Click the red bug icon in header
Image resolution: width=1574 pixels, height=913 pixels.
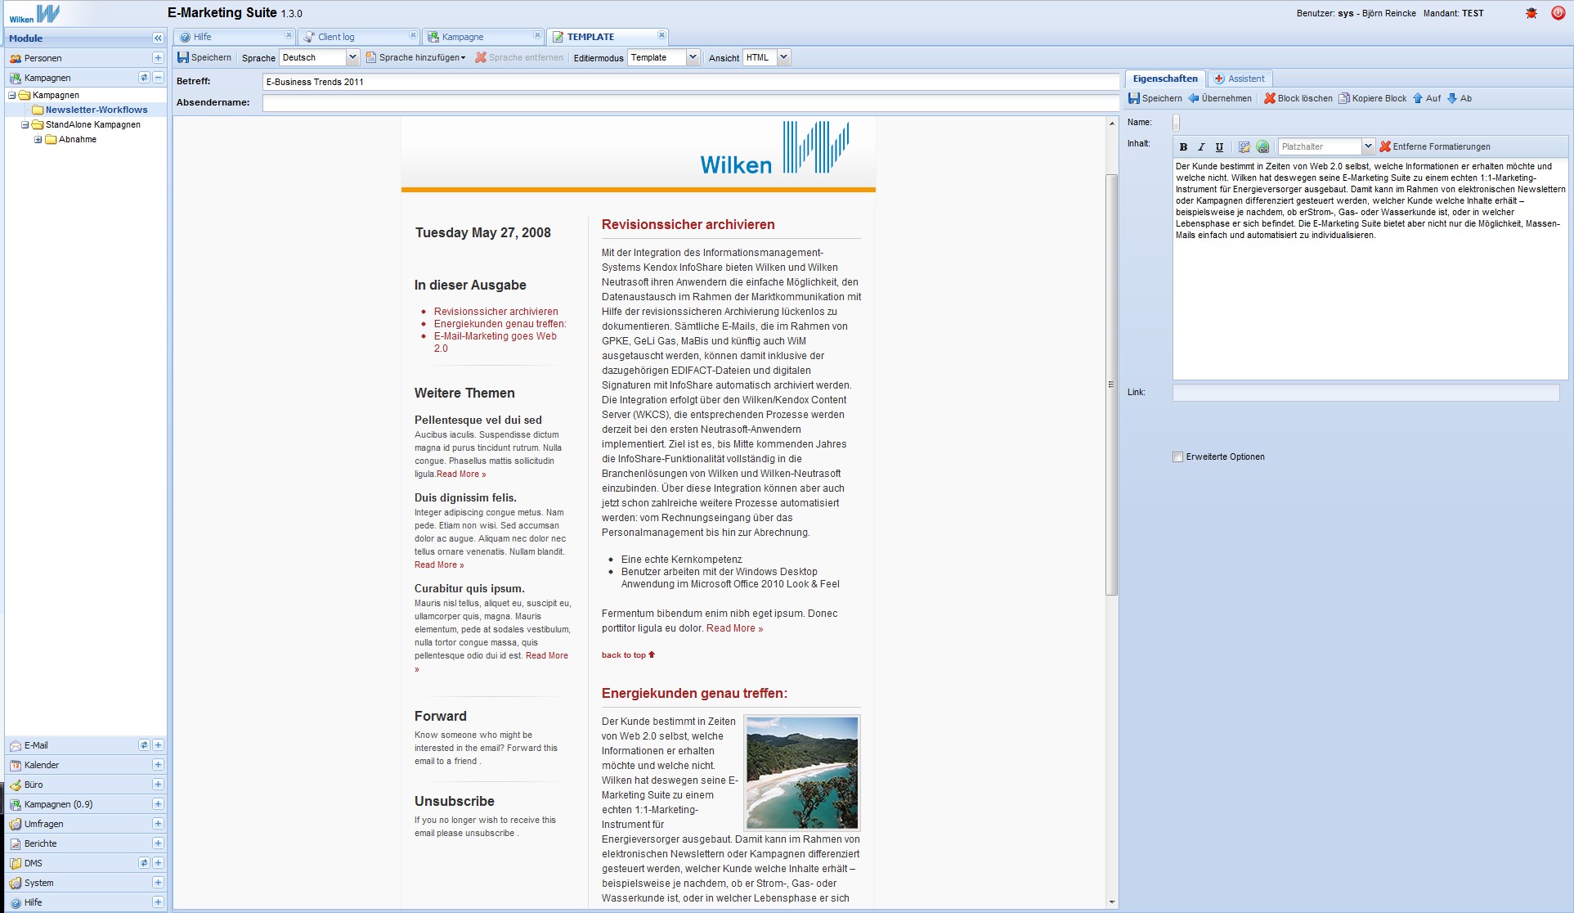1531,13
